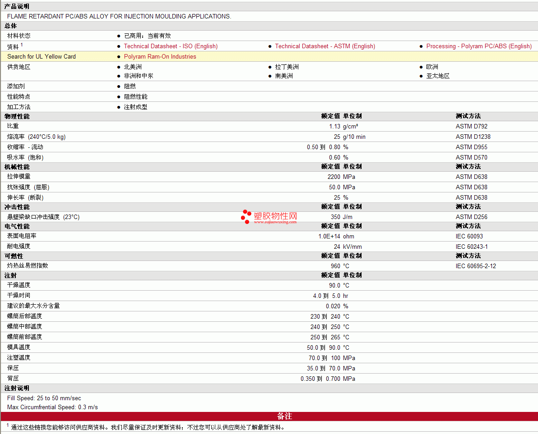Click the 熔流率 (240°C/5.0 kg) row label

point(37,137)
